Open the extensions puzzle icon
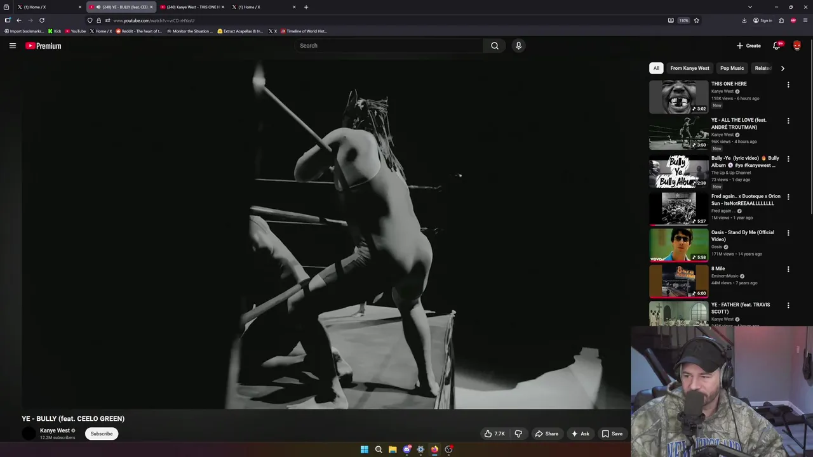813x457 pixels. [781, 20]
